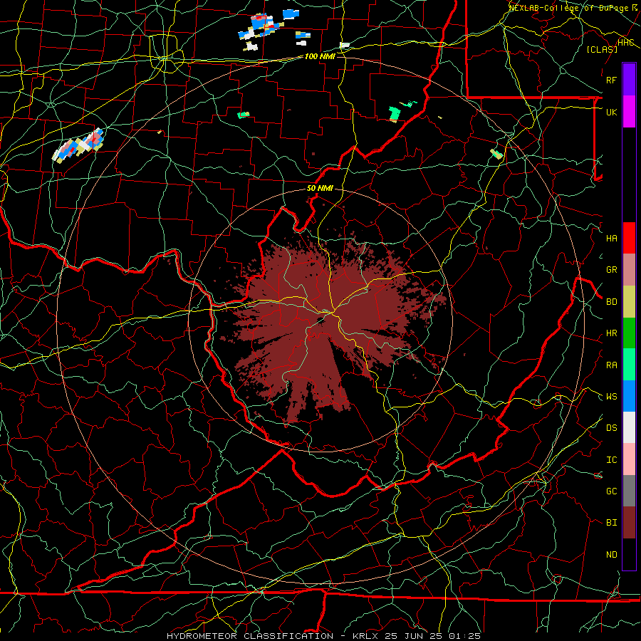Image resolution: width=641 pixels, height=641 pixels.
Task: Click the HR legend label
Action: [611, 333]
